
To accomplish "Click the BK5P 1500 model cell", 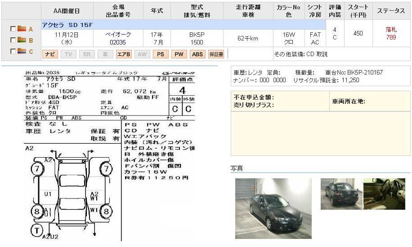I will point(197,38).
